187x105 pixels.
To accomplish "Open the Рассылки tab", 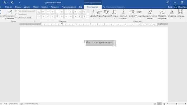I will (55, 7).
